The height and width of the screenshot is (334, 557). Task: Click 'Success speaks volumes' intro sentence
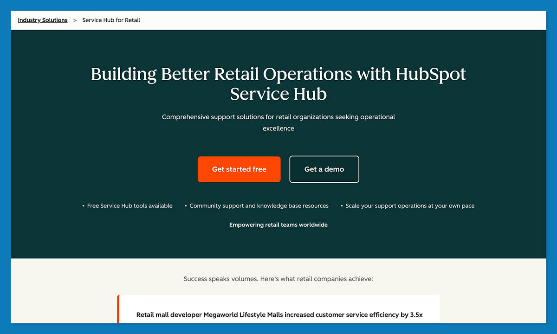pyautogui.click(x=278, y=279)
